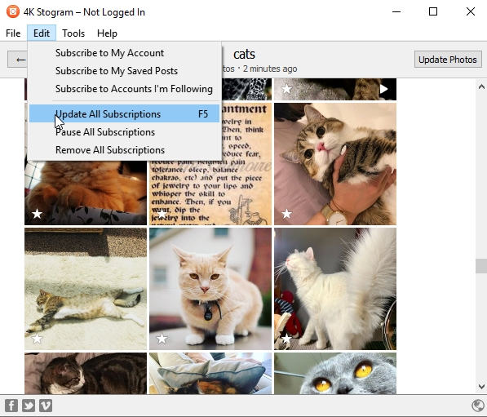Go back with the left arrow button
This screenshot has height=417, width=487.
coord(18,60)
